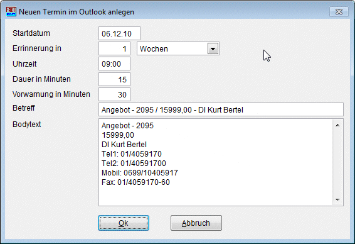Open the Wochen unit dropdown

(x=213, y=48)
